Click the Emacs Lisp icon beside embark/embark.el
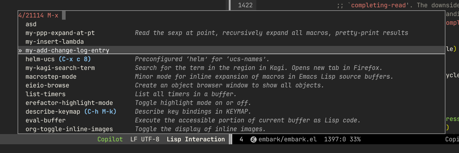Viewport: 459px width, 153px height. [x=253, y=139]
